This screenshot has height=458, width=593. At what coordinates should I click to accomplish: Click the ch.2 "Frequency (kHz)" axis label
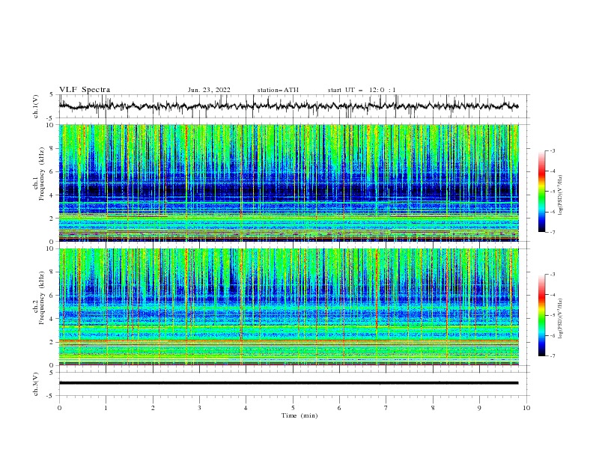[x=42, y=297]
